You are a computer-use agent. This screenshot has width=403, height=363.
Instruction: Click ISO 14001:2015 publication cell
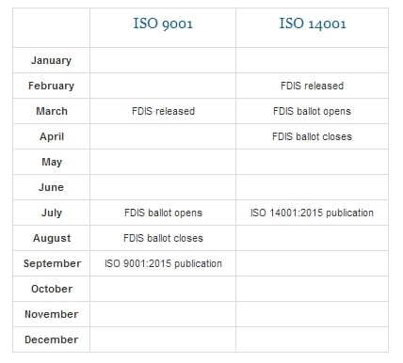(312, 213)
